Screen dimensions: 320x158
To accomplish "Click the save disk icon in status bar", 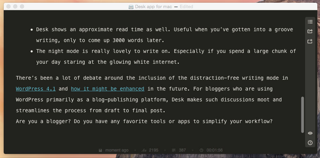I will (101, 150).
